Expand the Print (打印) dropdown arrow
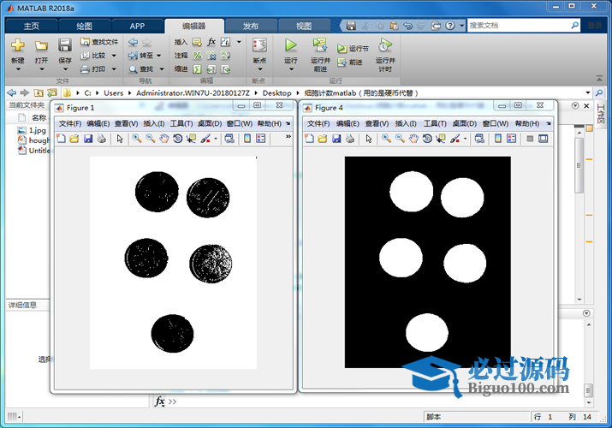Viewport: 612px width, 428px height. (113, 69)
